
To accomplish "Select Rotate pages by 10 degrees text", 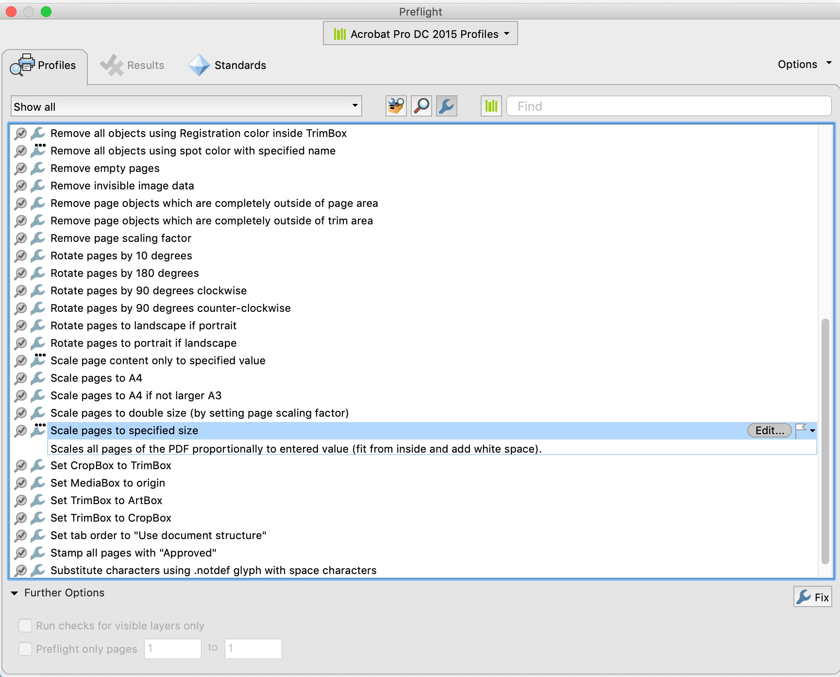I will [121, 255].
